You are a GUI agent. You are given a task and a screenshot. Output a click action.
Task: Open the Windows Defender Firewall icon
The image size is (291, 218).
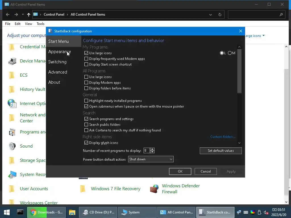coord(154,189)
